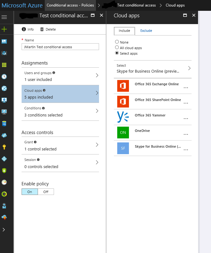The height and width of the screenshot is (253, 211).
Task: Switch to the Exclude tab
Action: (146, 31)
